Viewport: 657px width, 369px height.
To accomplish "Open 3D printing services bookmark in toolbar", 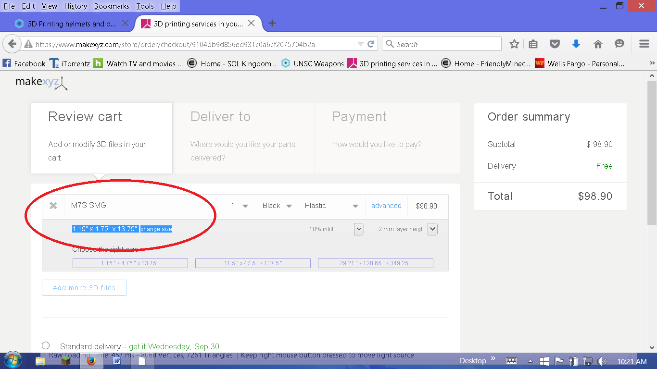I will 392,63.
